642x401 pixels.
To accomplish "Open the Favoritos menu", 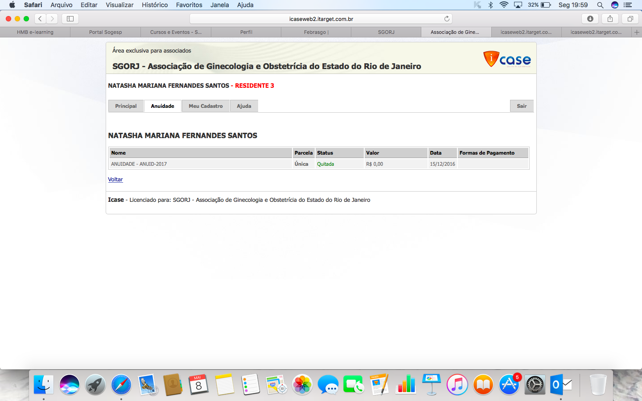I will (x=189, y=5).
